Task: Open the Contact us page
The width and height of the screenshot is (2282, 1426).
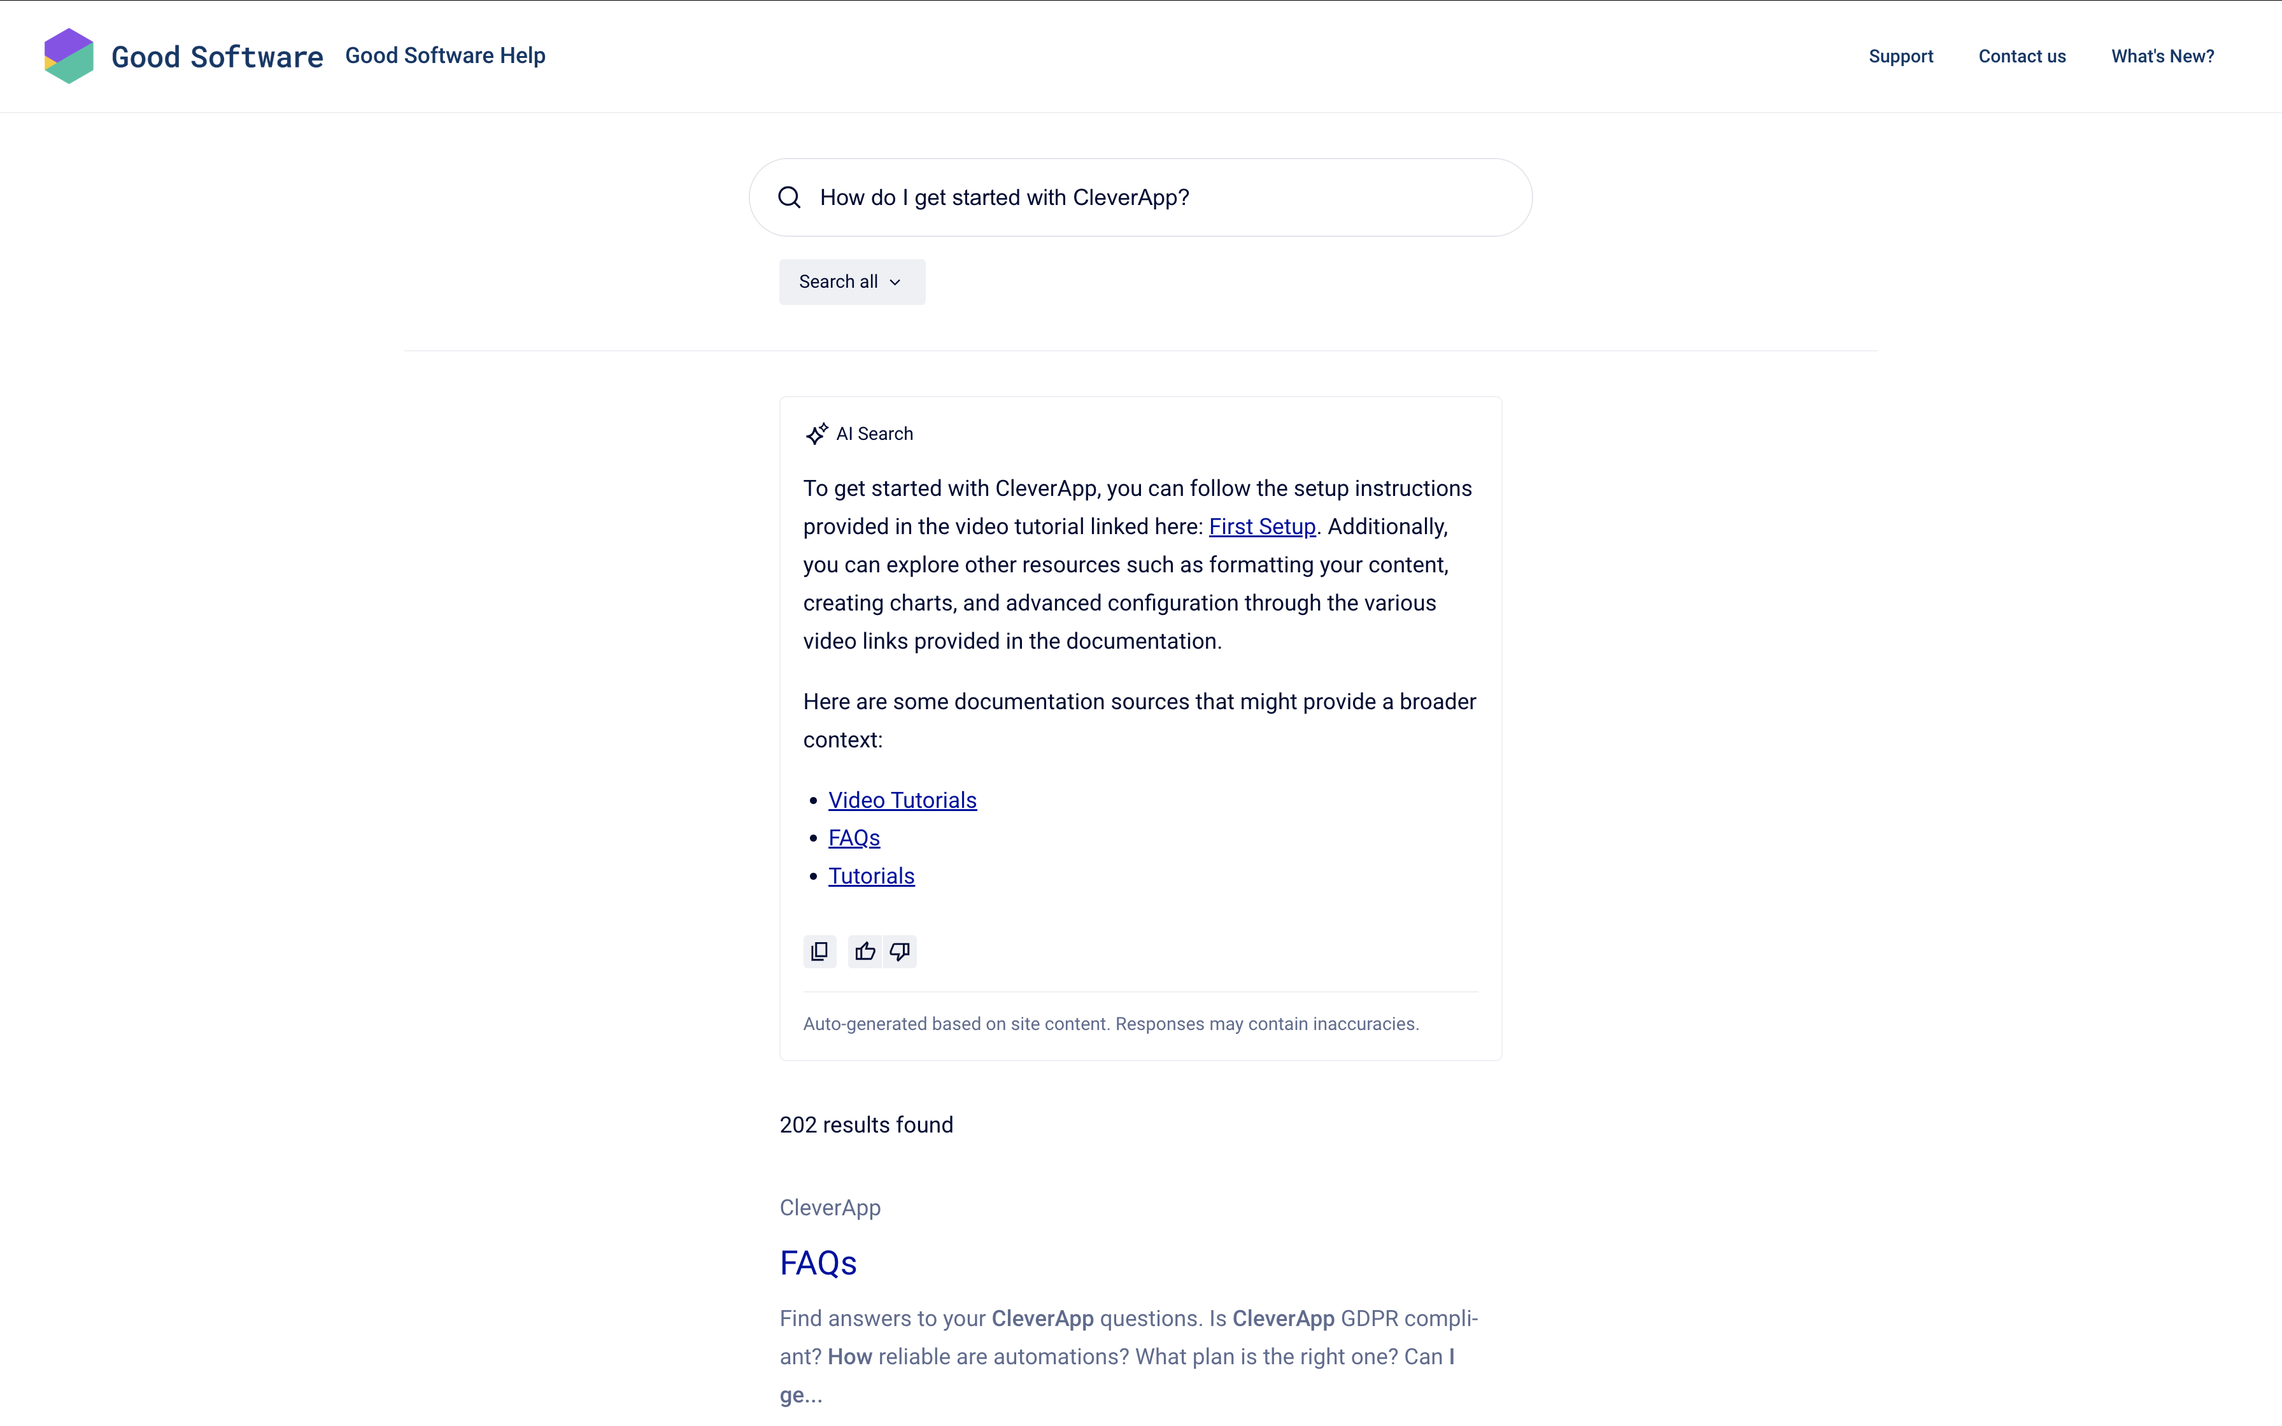Action: click(x=2022, y=55)
